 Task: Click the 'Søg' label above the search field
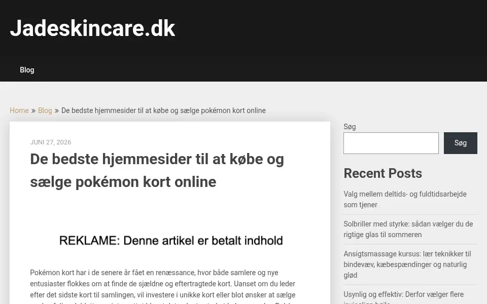point(350,127)
